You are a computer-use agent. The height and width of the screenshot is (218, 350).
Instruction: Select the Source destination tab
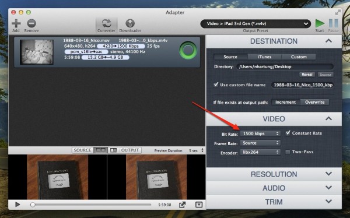(x=230, y=57)
